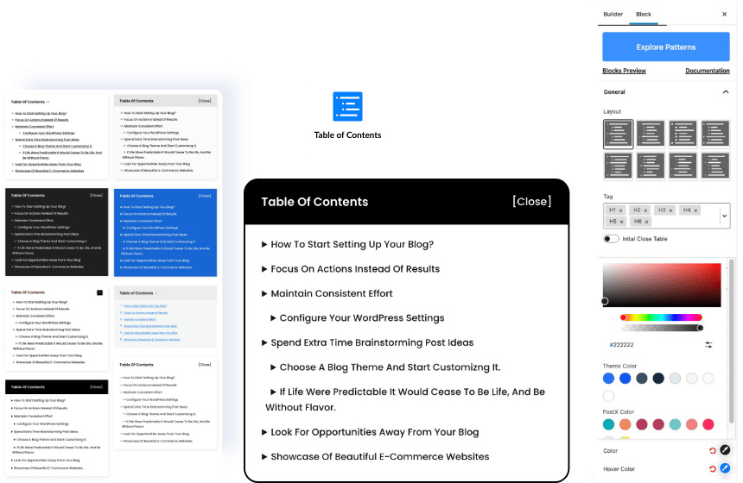The height and width of the screenshot is (483, 743).
Task: Pick the dark navy Theme Color swatch
Action: point(658,378)
